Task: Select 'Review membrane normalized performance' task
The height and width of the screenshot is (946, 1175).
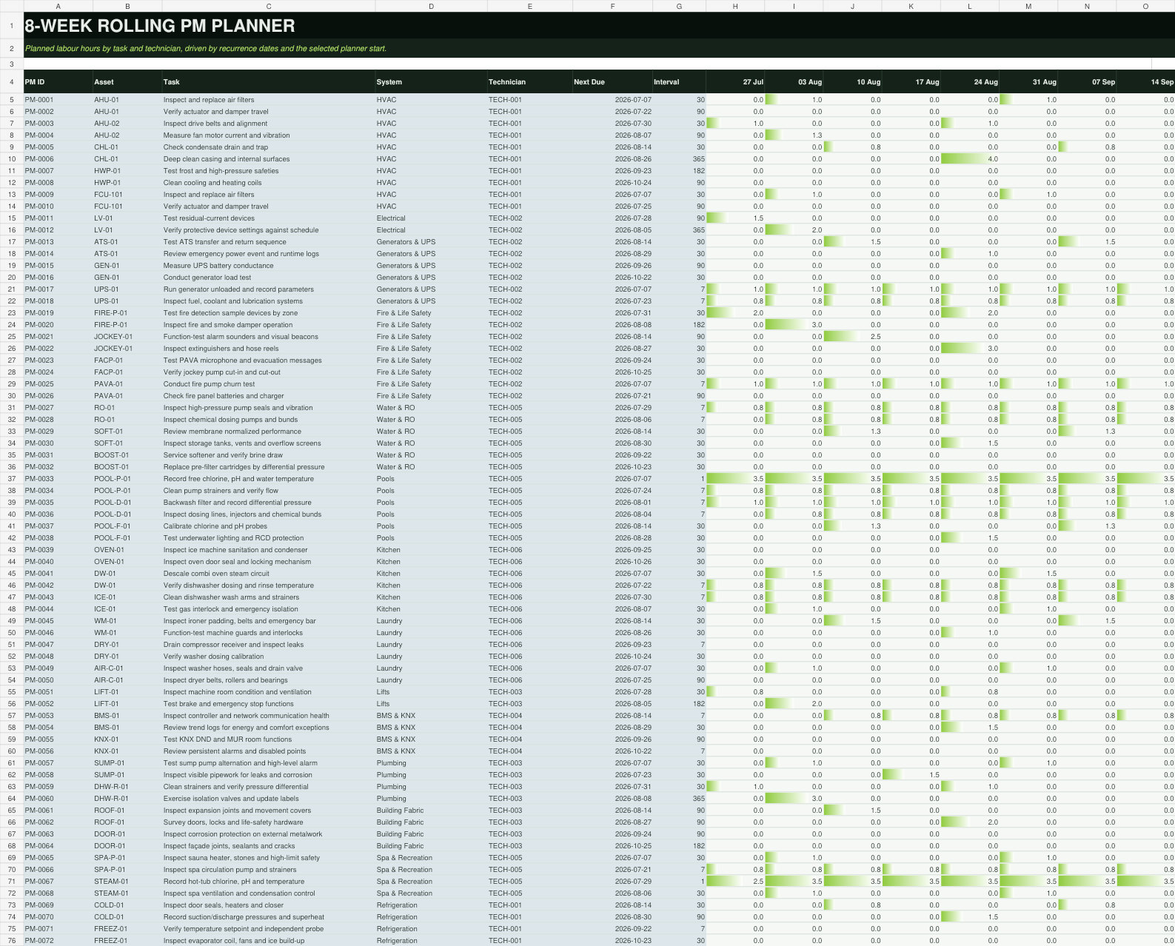Action: (x=269, y=432)
